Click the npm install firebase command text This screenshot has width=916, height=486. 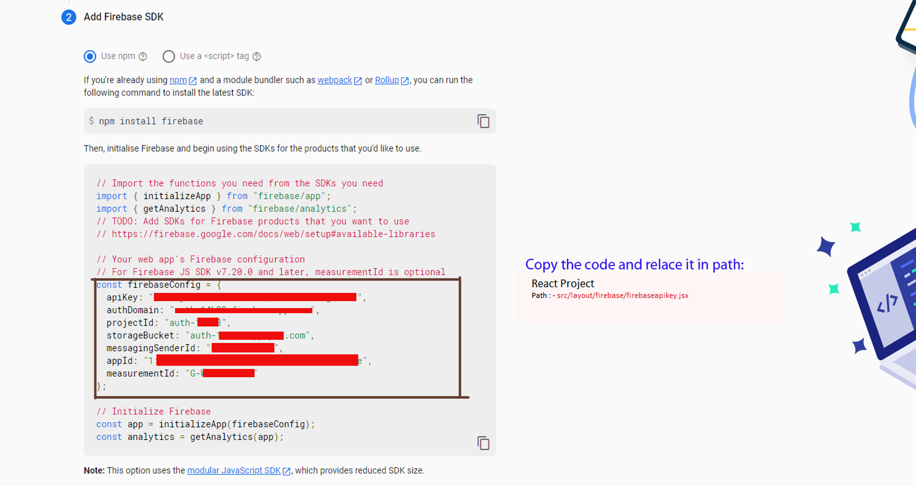[151, 121]
